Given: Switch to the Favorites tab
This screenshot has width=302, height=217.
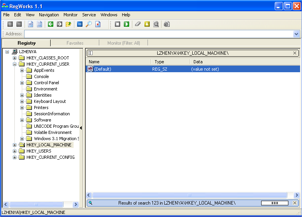Looking at the screenshot, I should (x=75, y=43).
